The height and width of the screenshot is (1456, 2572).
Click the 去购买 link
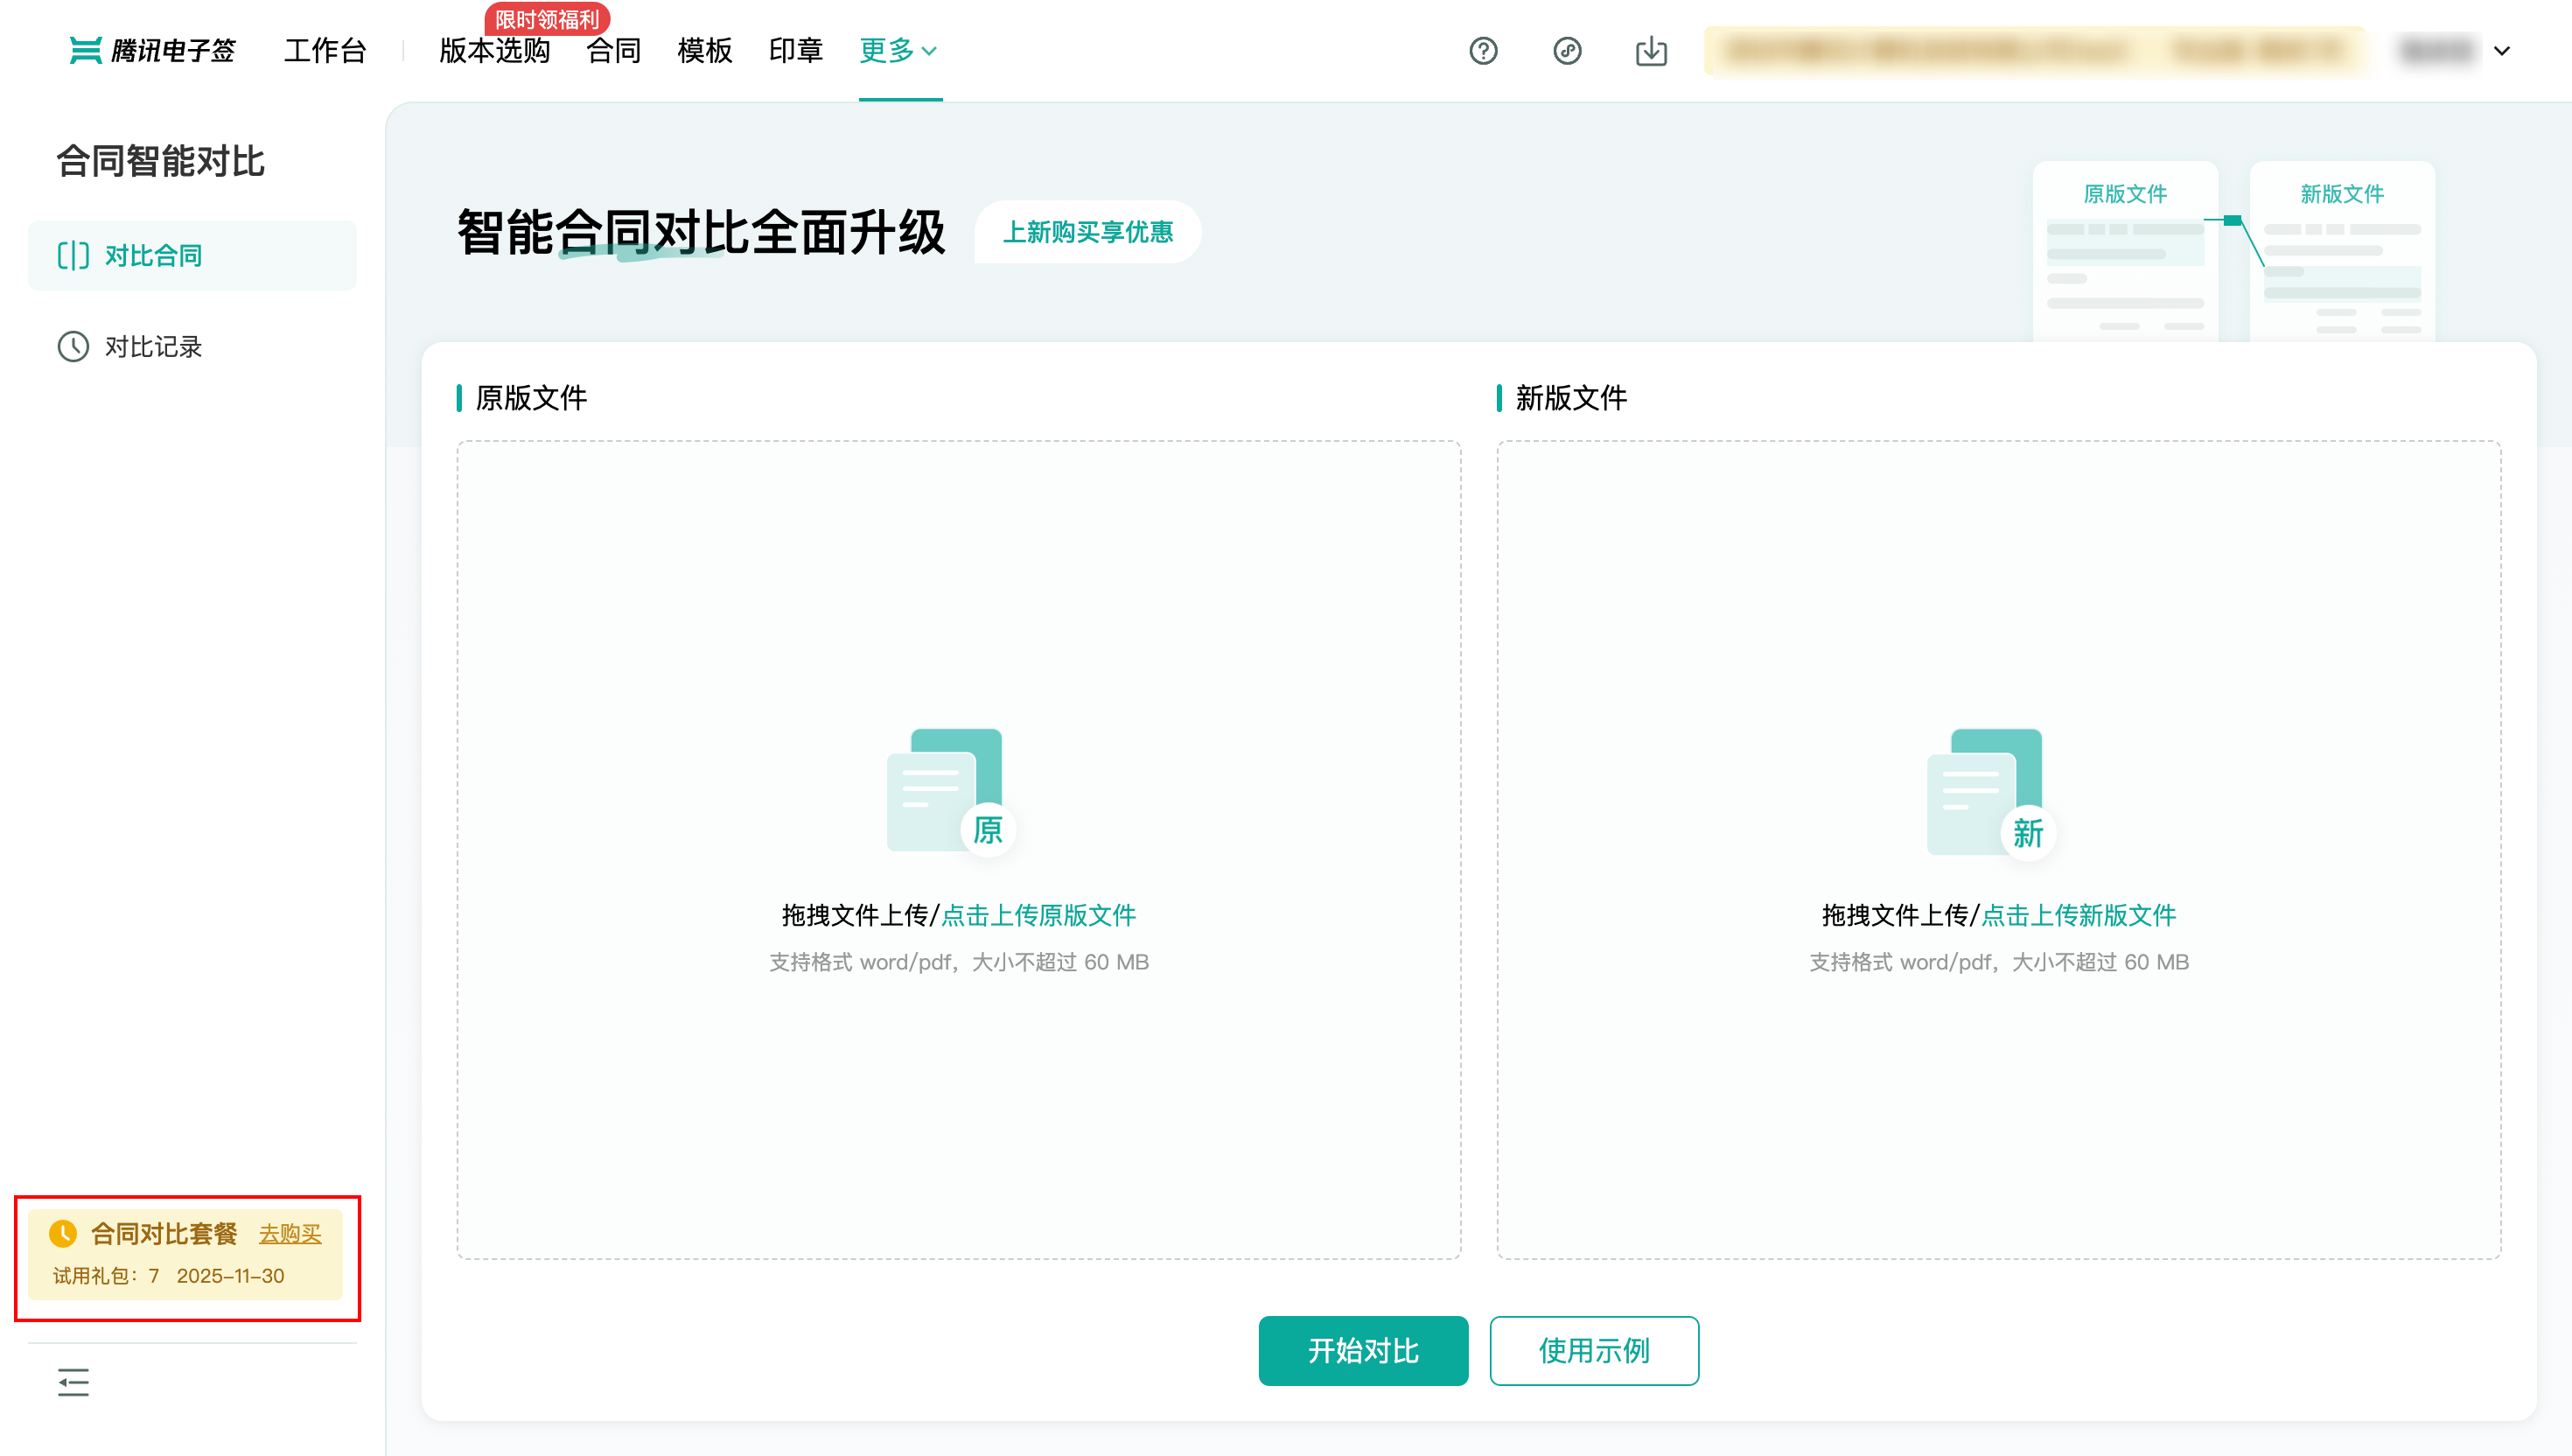click(x=290, y=1234)
